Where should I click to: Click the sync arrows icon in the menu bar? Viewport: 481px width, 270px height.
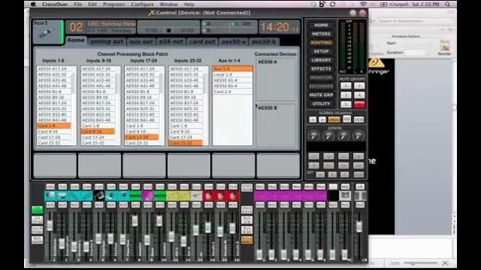pyautogui.click(x=332, y=4)
